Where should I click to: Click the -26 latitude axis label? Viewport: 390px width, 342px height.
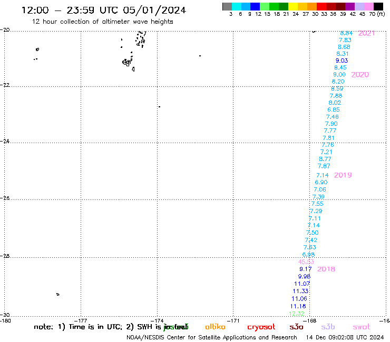click(x=5, y=198)
